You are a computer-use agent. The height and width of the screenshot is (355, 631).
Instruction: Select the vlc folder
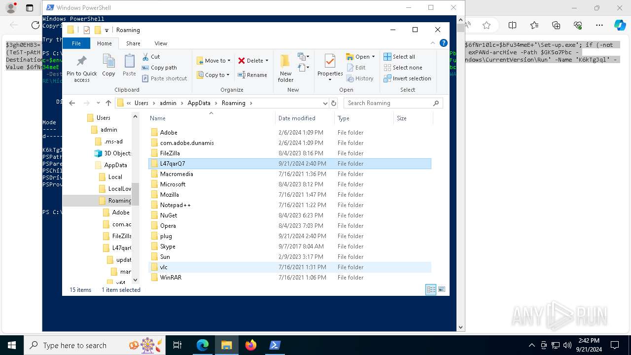(290, 267)
